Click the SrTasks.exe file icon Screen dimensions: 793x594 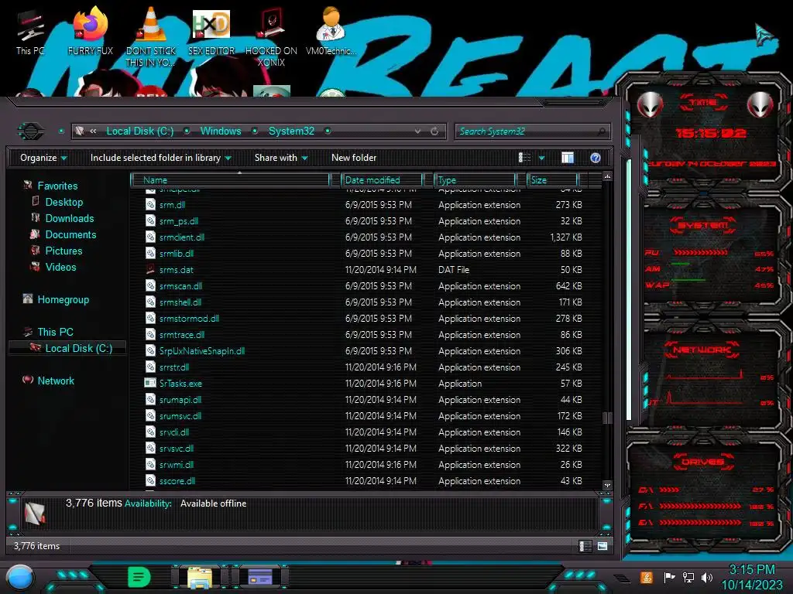pos(150,383)
